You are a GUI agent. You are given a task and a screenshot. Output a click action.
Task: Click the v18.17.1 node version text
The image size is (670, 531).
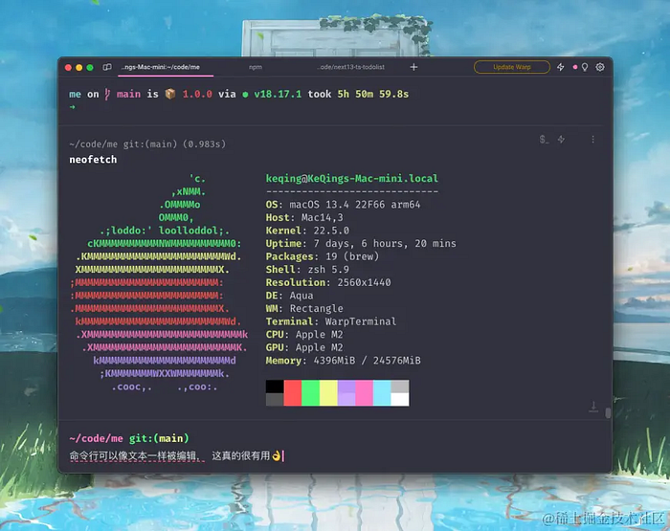pyautogui.click(x=278, y=94)
